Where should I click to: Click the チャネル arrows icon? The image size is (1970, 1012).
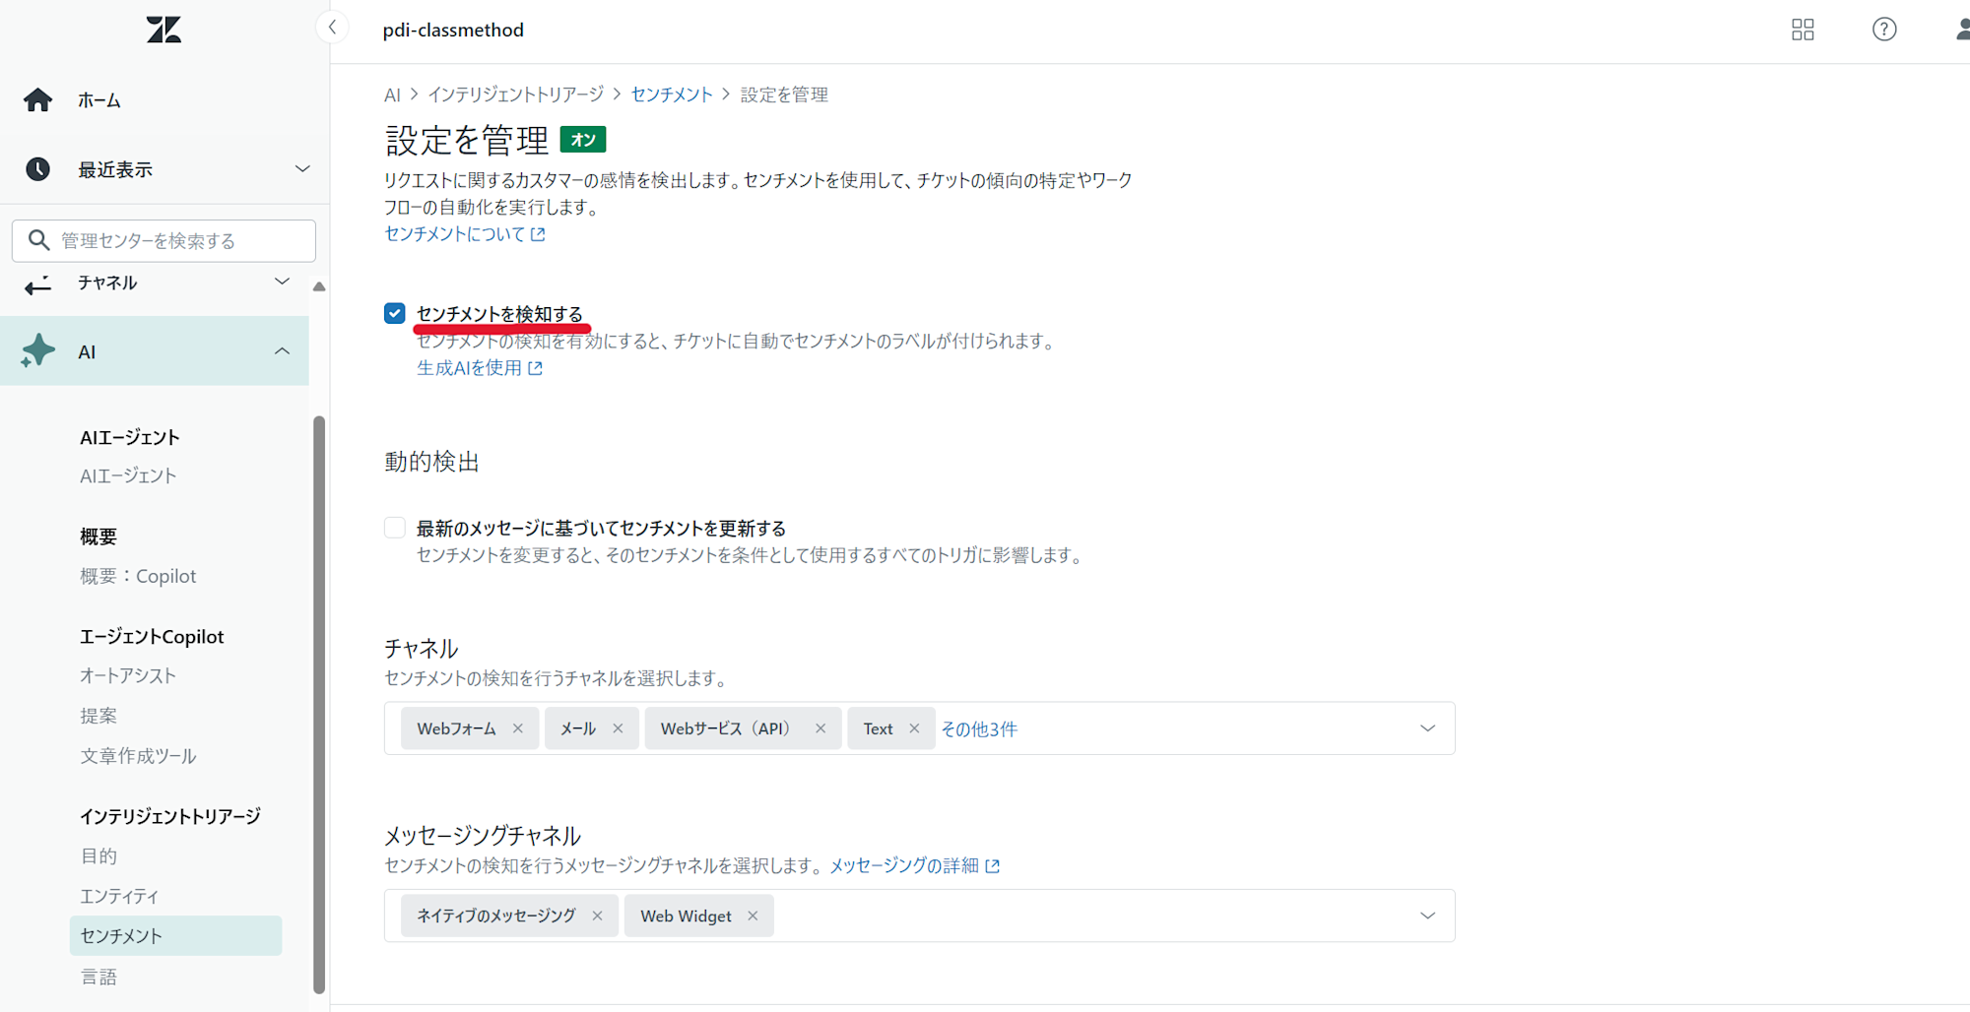click(38, 285)
